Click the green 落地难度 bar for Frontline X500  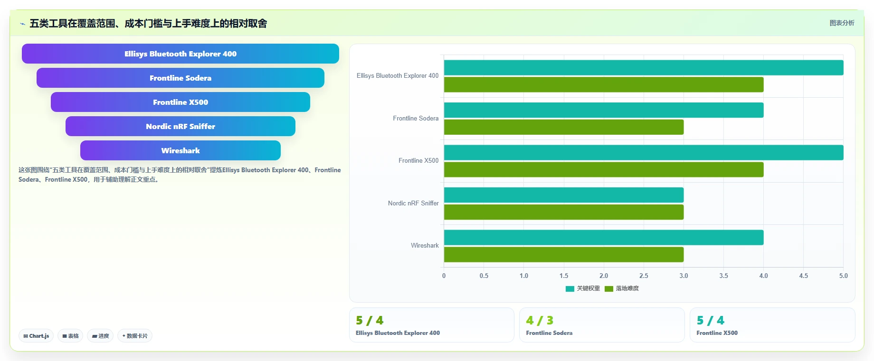pyautogui.click(x=604, y=169)
